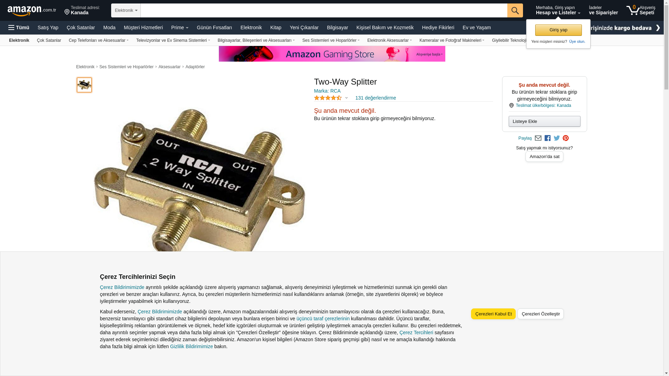Share product on Twitter icon
Screen dimensions: 669x376
pyautogui.click(x=557, y=138)
